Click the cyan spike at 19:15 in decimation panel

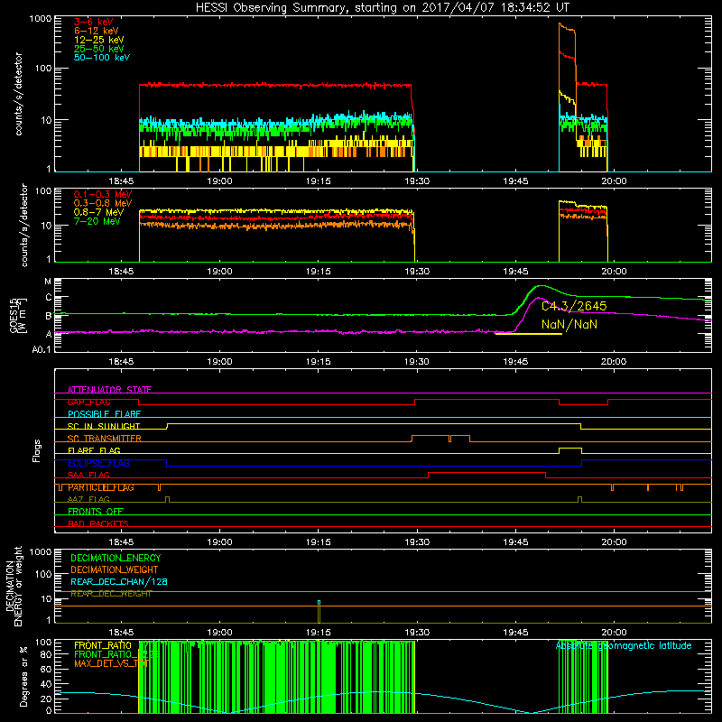click(319, 602)
